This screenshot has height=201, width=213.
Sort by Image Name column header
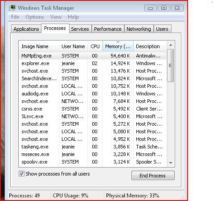[x=39, y=46]
